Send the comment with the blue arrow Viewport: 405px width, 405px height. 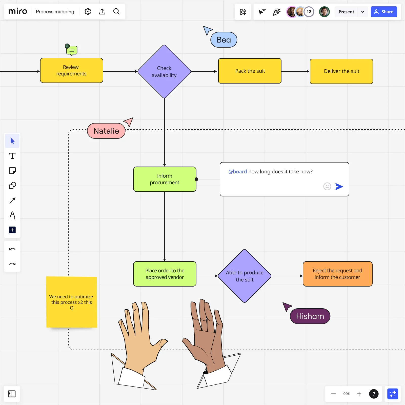(339, 187)
